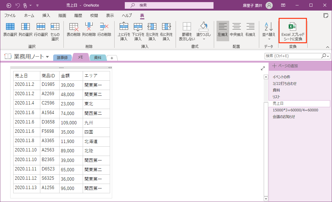The height and width of the screenshot is (202, 332).
Task: Open the 会議のお知らせ page
Action: pyautogui.click(x=284, y=117)
